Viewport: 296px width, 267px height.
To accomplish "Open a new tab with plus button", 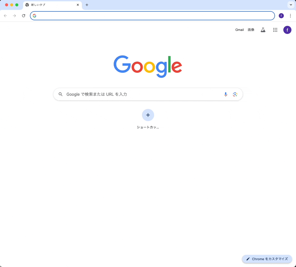I will pyautogui.click(x=87, y=5).
